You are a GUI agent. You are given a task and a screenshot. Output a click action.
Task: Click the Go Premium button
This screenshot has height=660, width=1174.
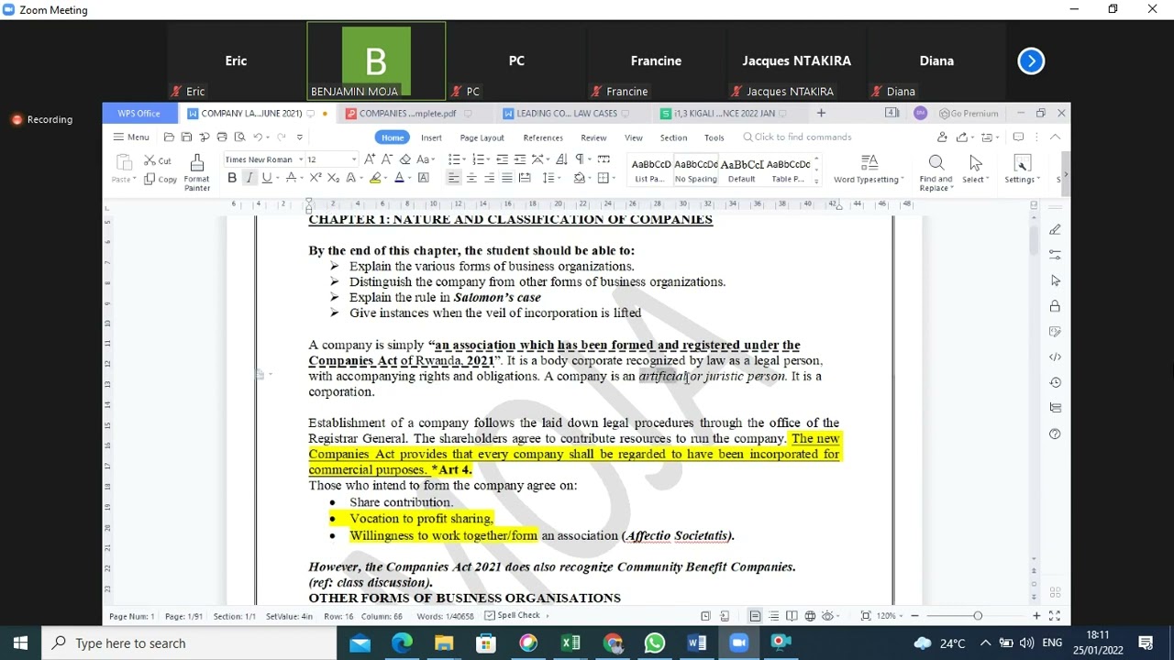(969, 114)
